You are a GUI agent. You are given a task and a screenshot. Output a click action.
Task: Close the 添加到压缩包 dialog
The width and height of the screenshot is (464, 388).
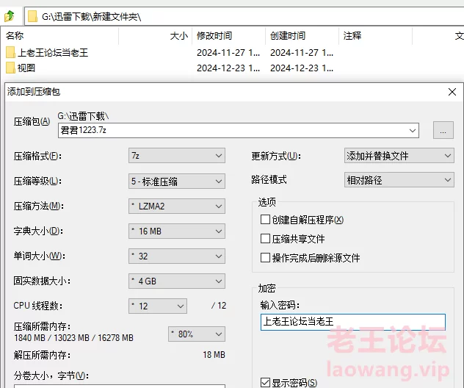coord(452,92)
